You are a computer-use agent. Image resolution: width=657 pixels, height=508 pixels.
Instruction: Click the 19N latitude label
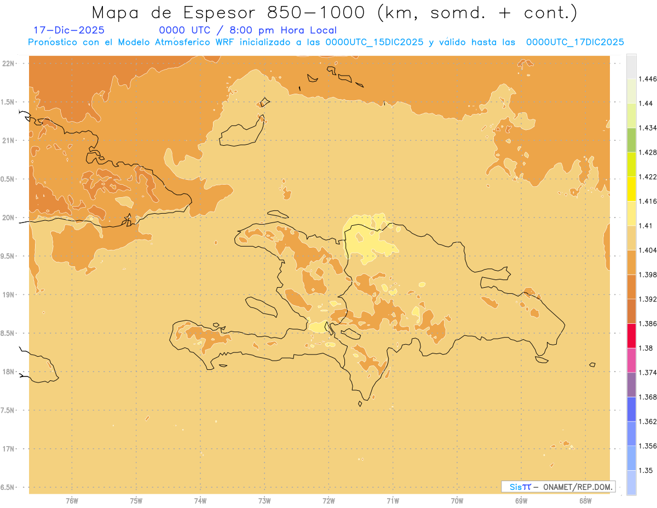click(x=8, y=295)
